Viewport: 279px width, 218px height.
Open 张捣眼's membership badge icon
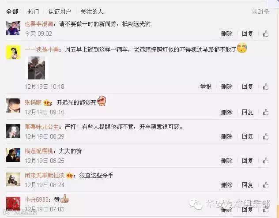click(47, 102)
